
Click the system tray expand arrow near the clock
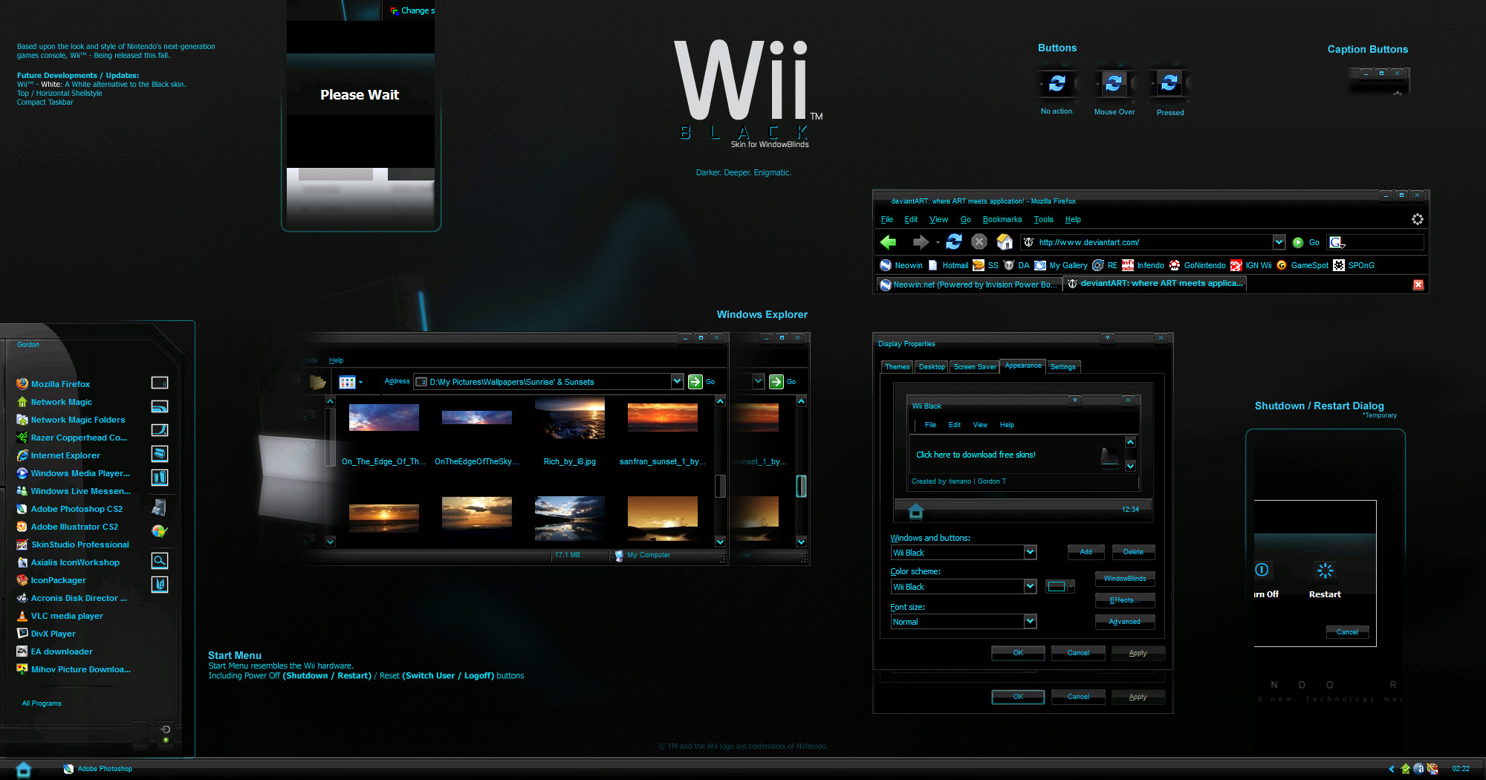pyautogui.click(x=1392, y=769)
